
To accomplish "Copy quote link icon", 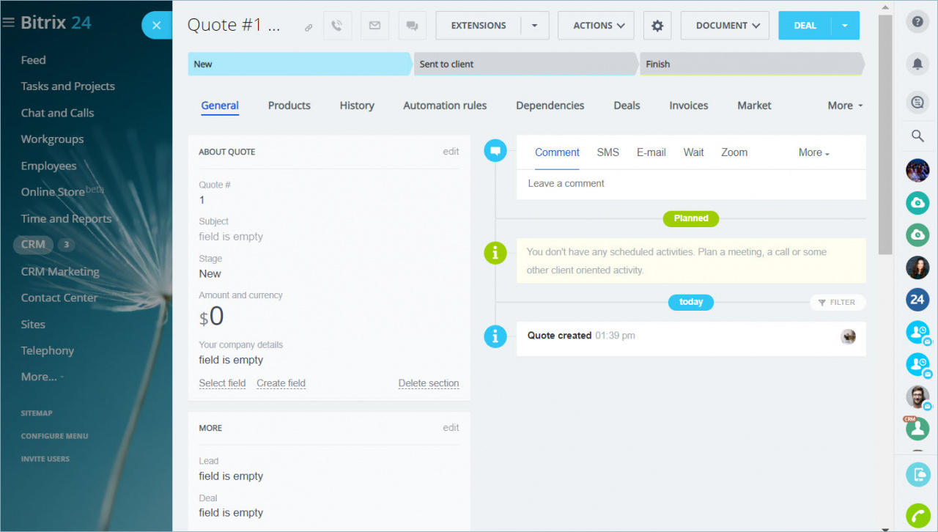I will [x=309, y=27].
